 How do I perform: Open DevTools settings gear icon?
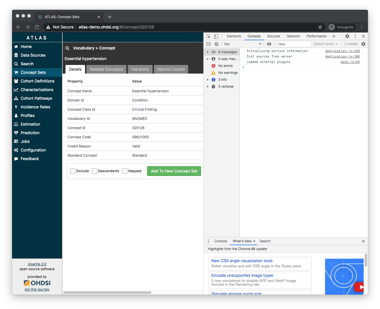[347, 36]
